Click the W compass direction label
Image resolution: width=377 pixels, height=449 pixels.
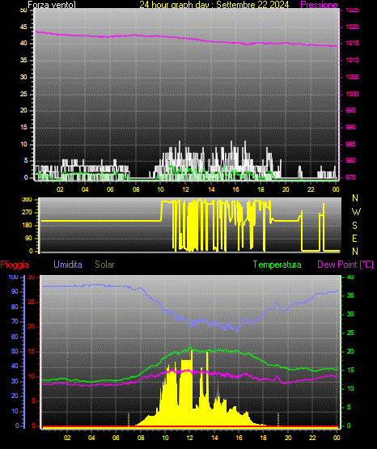356,212
